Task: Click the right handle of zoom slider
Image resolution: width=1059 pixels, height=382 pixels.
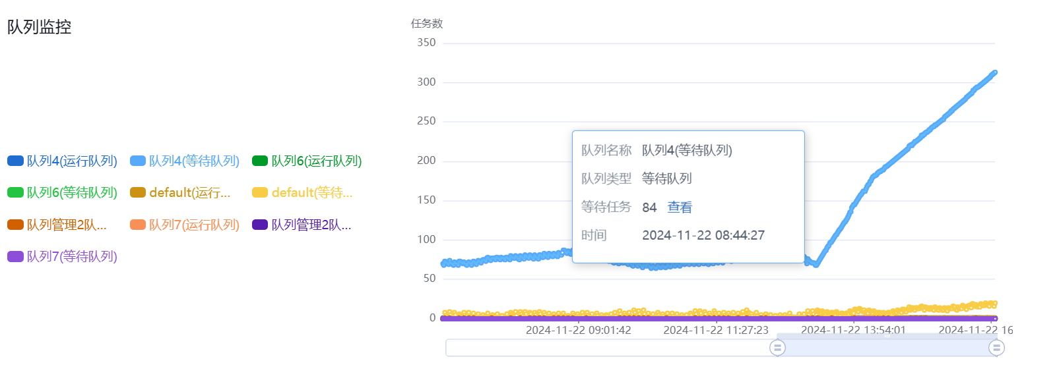Action: (996, 347)
